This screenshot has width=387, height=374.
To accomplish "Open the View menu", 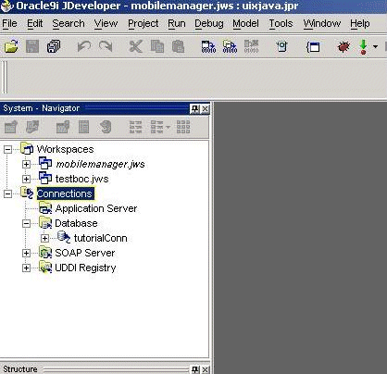I will click(x=106, y=24).
